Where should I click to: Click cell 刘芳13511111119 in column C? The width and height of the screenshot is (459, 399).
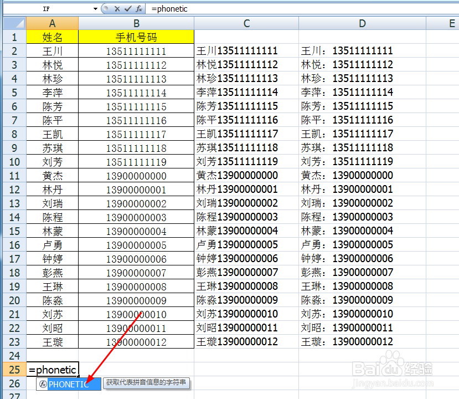[x=246, y=162]
